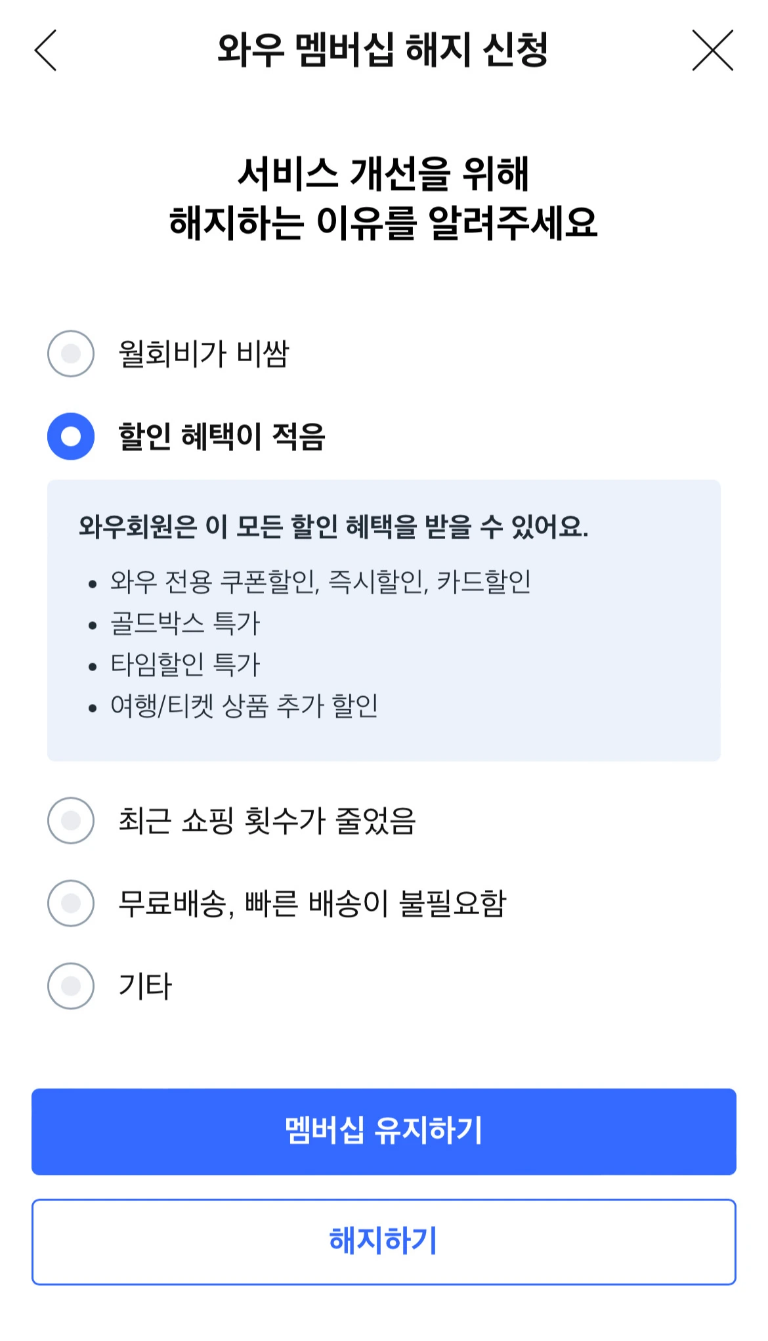Click the 와우 멤버십 해지 신청 page title
The image size is (768, 1341).
383,50
